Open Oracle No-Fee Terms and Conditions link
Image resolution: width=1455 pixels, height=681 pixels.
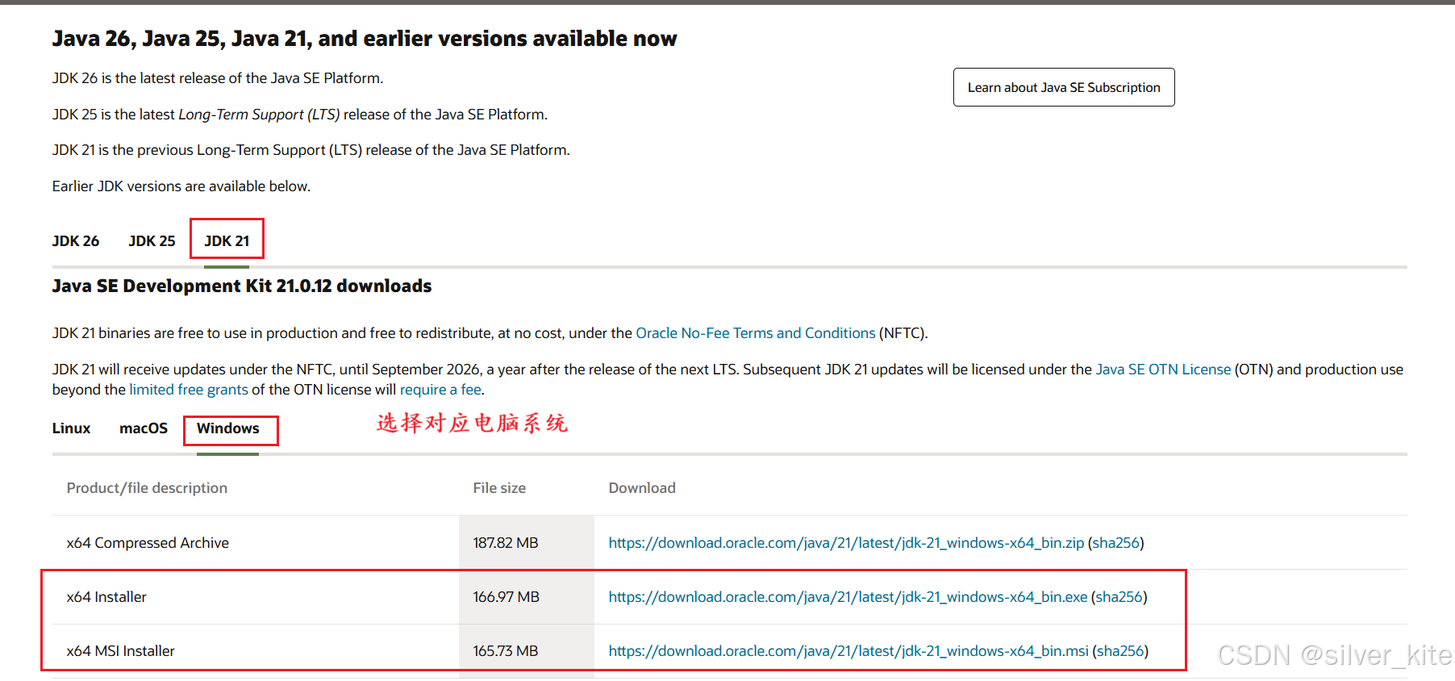[x=756, y=333]
